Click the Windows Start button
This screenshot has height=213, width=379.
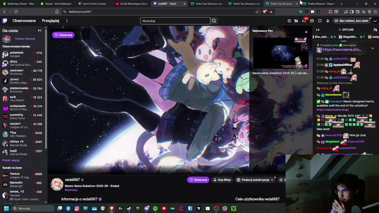pos(6,209)
